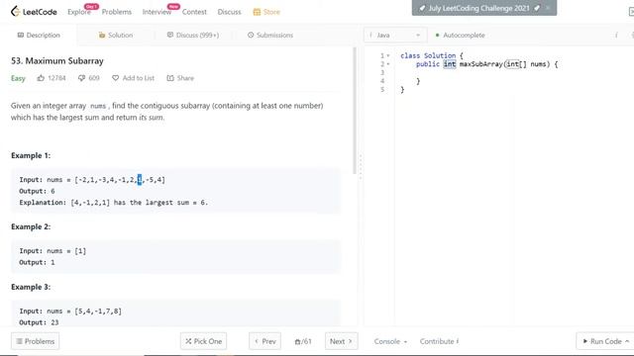
Task: Open the Contribute link
Action: pos(439,341)
